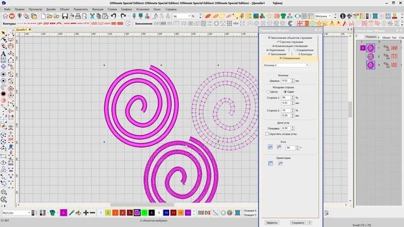Close the Дизайн1 document tab
This screenshot has height=227, width=404.
pos(30,30)
